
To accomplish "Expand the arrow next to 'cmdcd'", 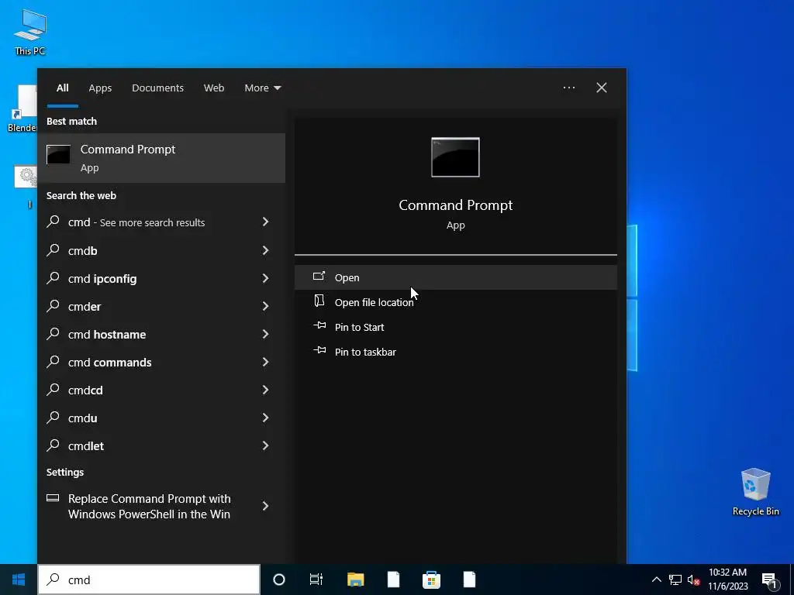I will click(x=265, y=389).
